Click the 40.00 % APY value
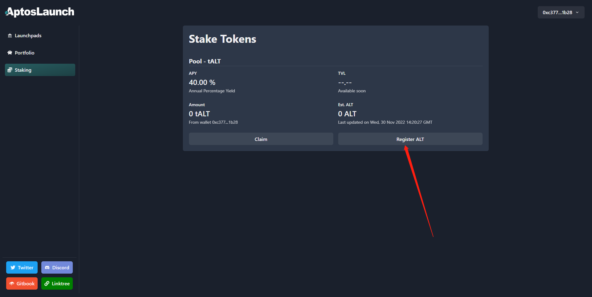Image resolution: width=592 pixels, height=297 pixels. pos(202,82)
